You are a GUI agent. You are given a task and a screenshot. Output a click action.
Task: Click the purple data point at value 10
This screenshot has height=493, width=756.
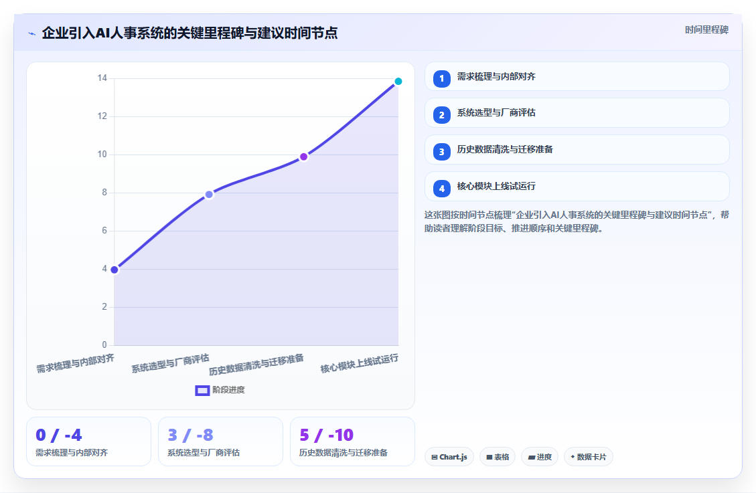304,157
